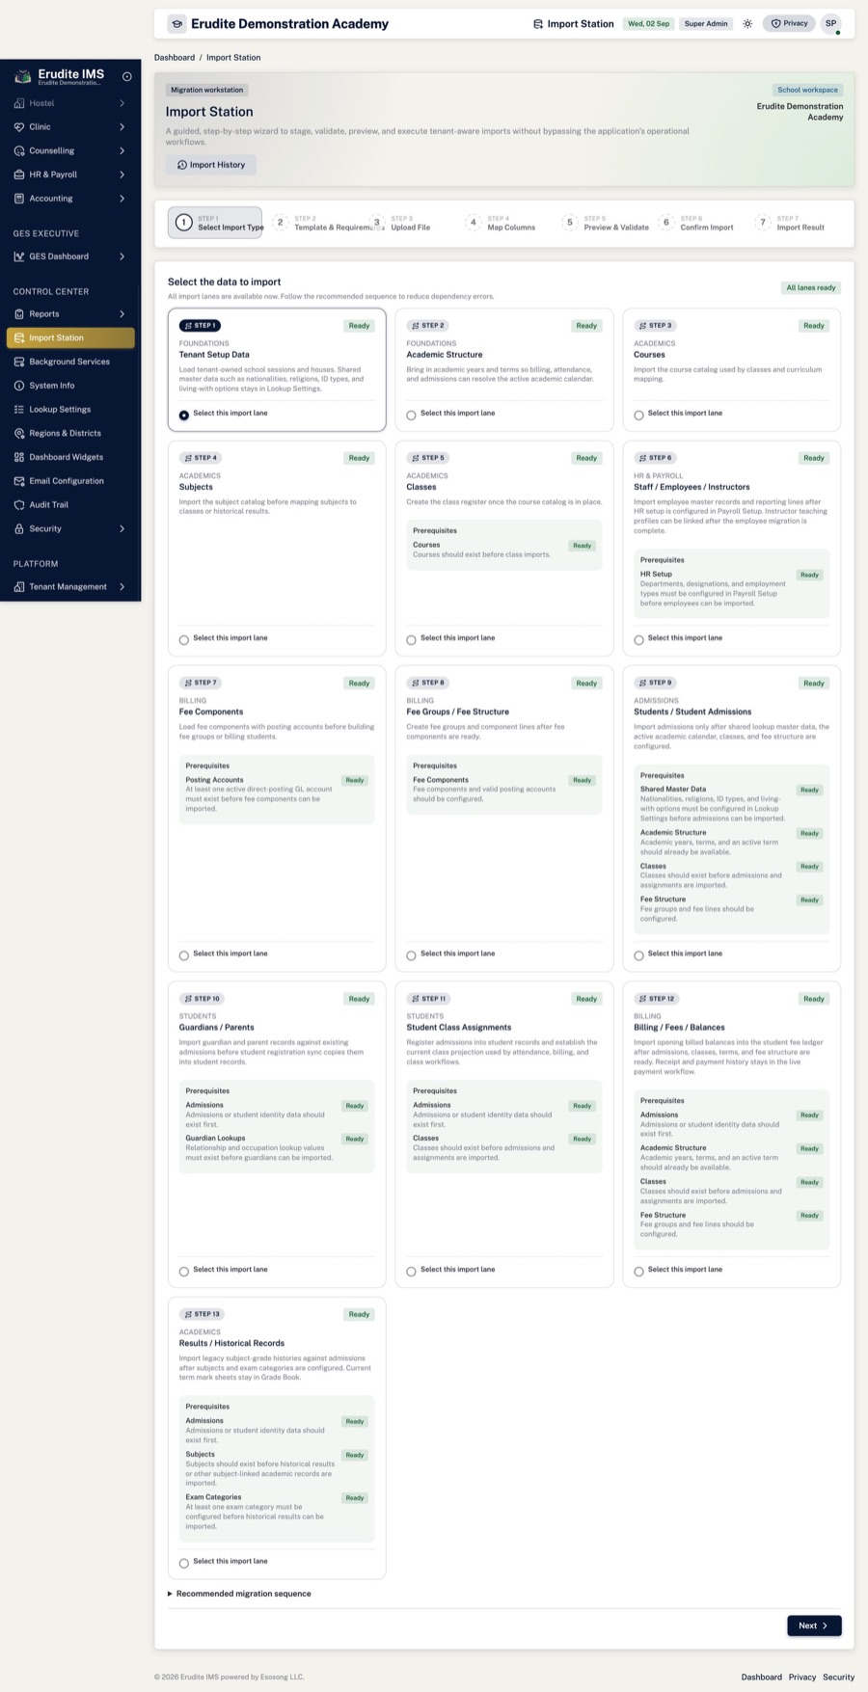This screenshot has height=1692, width=868.
Task: Click the Regions & Districts icon
Action: pos(19,433)
